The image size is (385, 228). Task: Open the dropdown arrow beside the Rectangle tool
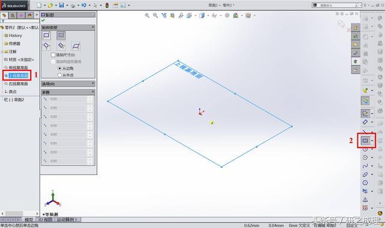(372, 141)
